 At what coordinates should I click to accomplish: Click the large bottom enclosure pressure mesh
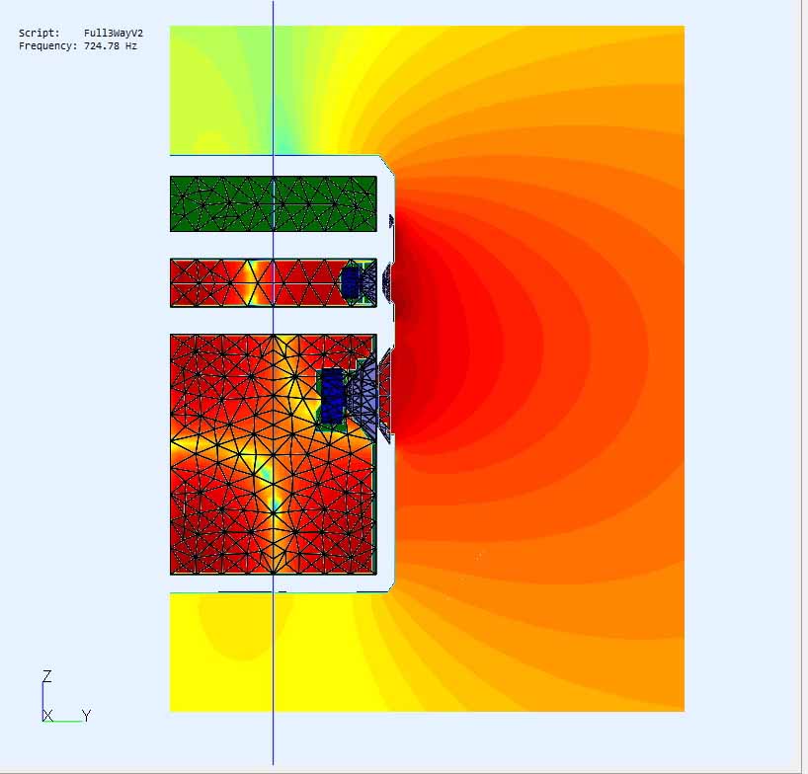(x=273, y=454)
